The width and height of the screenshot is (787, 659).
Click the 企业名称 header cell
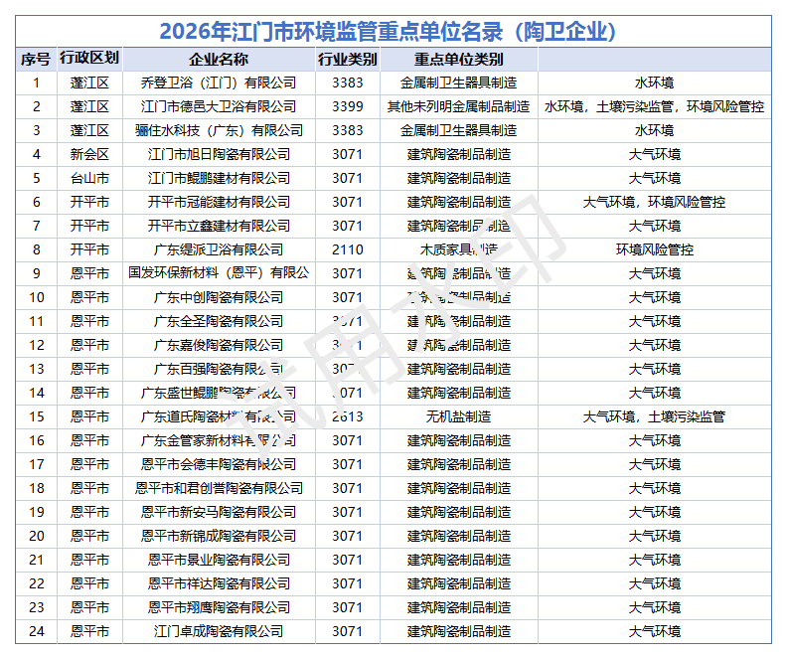click(x=219, y=60)
